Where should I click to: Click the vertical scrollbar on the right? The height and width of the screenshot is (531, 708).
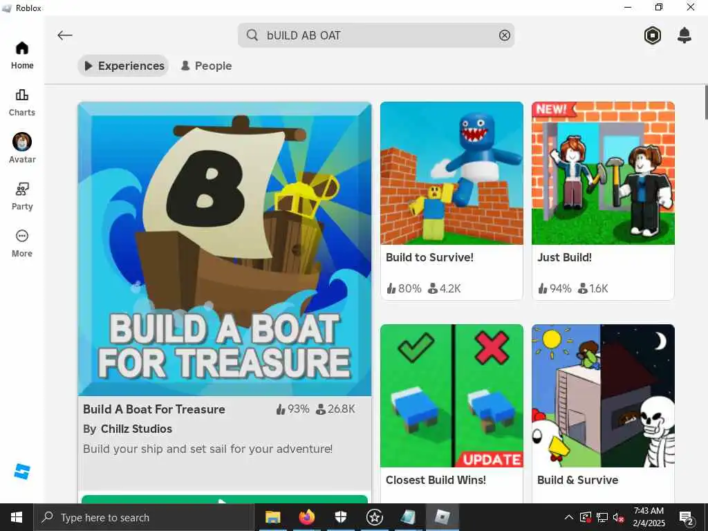click(x=706, y=102)
